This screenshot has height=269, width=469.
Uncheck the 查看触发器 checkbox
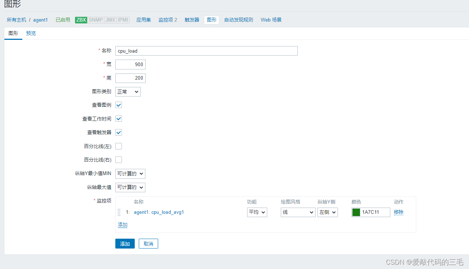(x=119, y=132)
